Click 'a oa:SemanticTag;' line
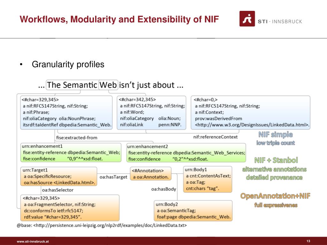The image size is (327, 245). (x=176, y=211)
